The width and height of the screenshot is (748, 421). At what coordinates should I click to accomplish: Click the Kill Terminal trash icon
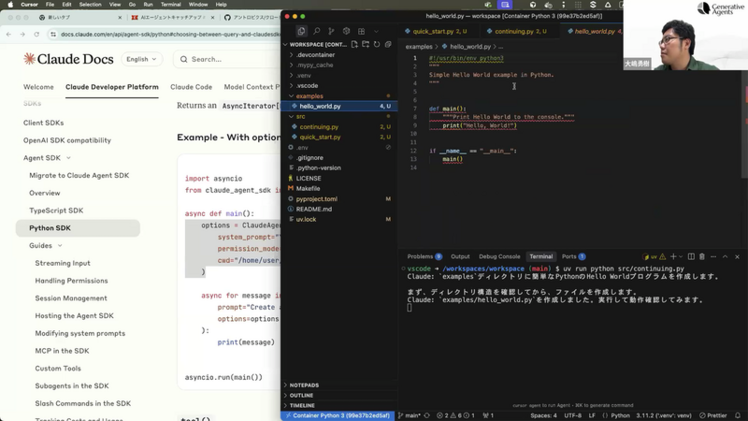[702, 256]
